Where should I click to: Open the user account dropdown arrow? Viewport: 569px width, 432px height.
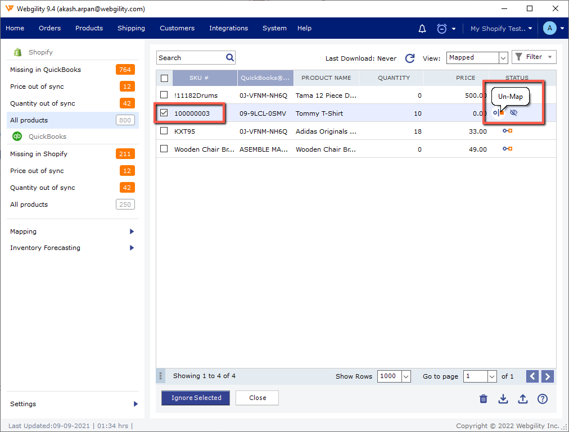[x=562, y=28]
